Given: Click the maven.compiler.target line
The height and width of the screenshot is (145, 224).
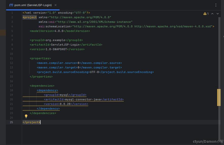Looking at the screenshot, I should point(79,67).
